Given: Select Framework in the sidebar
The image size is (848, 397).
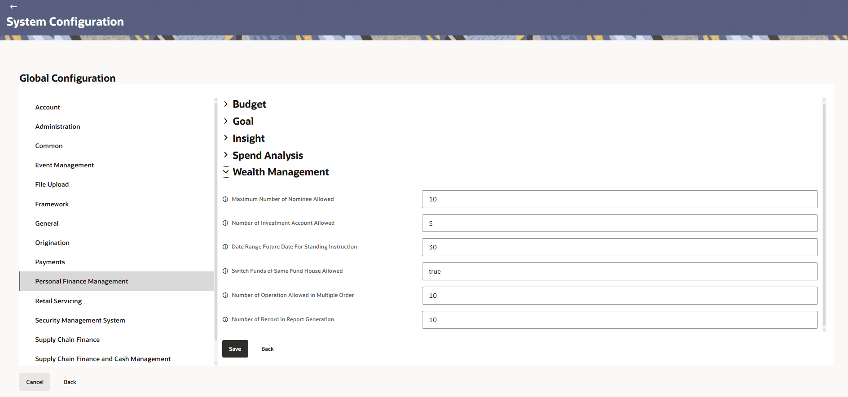Looking at the screenshot, I should tap(116, 204).
